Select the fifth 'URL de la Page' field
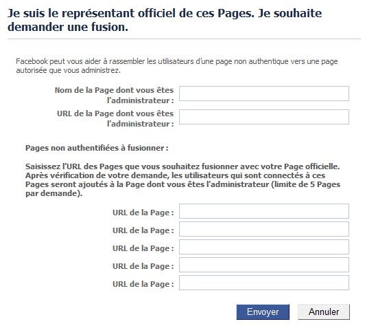Screen dimensions: 365x326 coord(264,283)
